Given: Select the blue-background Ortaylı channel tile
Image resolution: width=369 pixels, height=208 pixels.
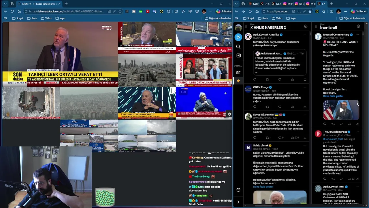Looking at the screenshot, I should [x=204, y=103].
